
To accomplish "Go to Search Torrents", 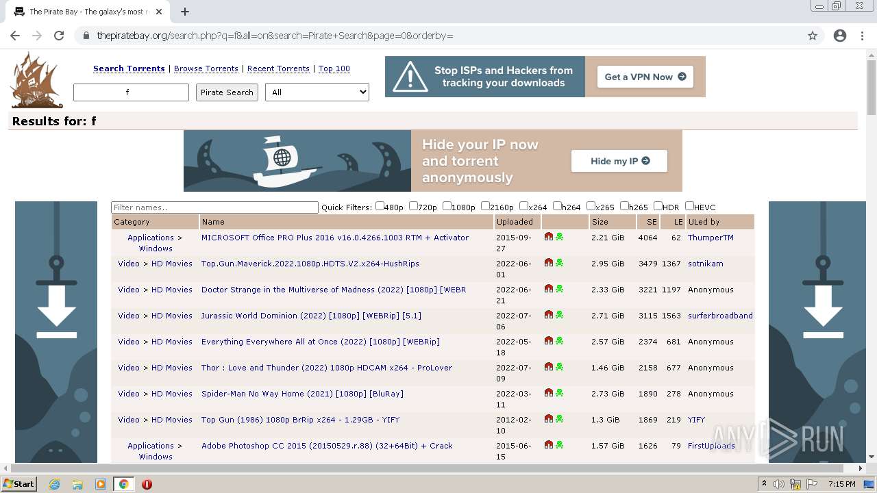I will click(129, 68).
